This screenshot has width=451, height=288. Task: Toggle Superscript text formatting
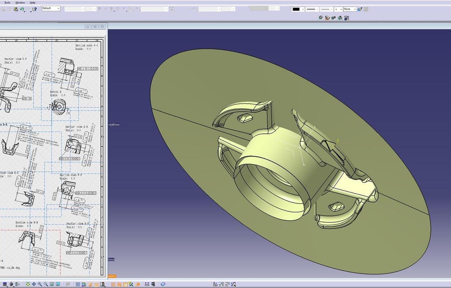tap(124, 9)
